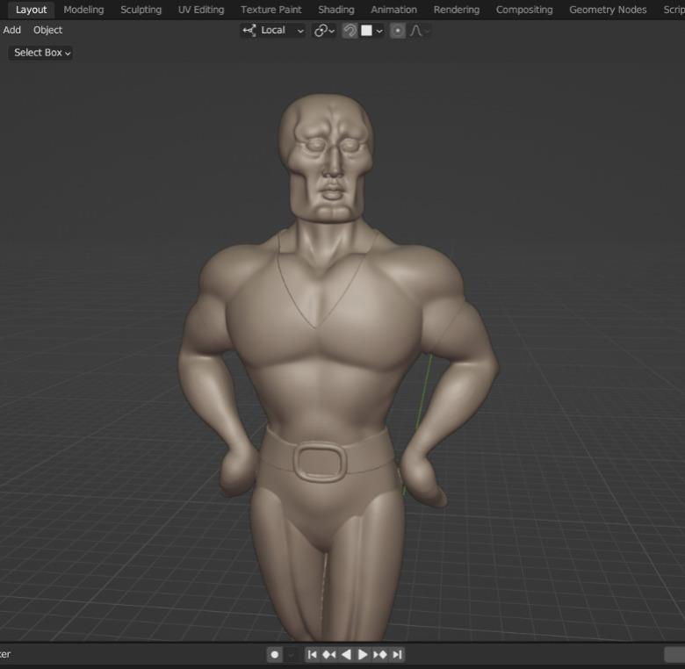685x669 pixels.
Task: Jump to the next keyframe
Action: (x=379, y=655)
